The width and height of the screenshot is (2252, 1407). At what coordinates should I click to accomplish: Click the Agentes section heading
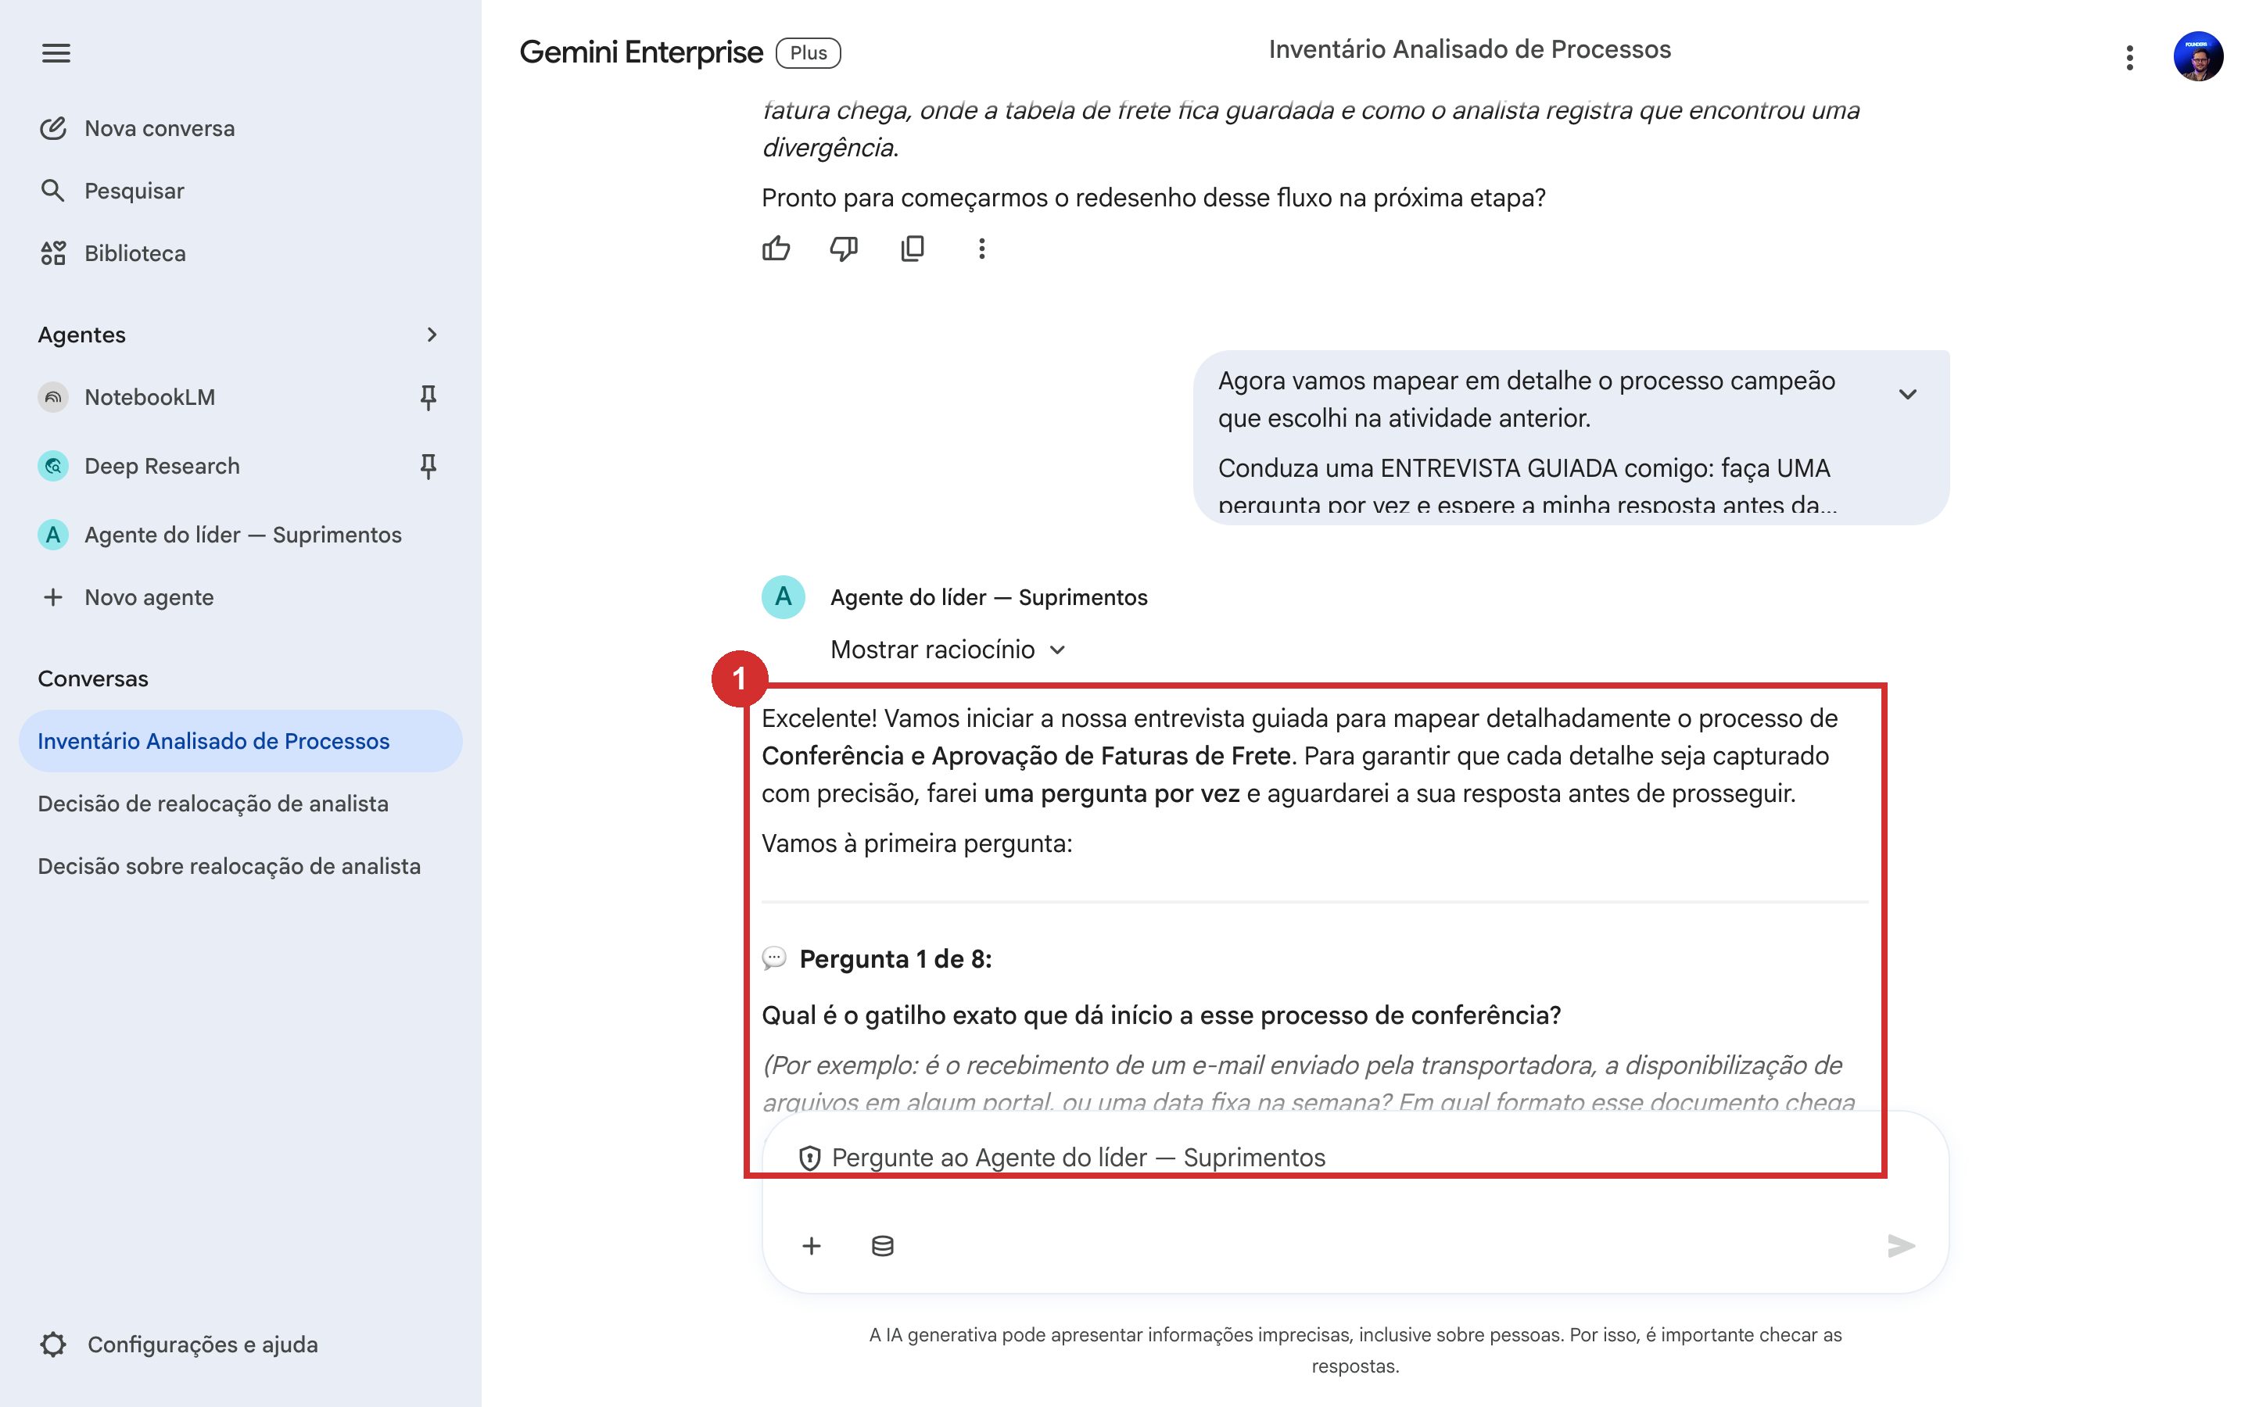coord(82,335)
